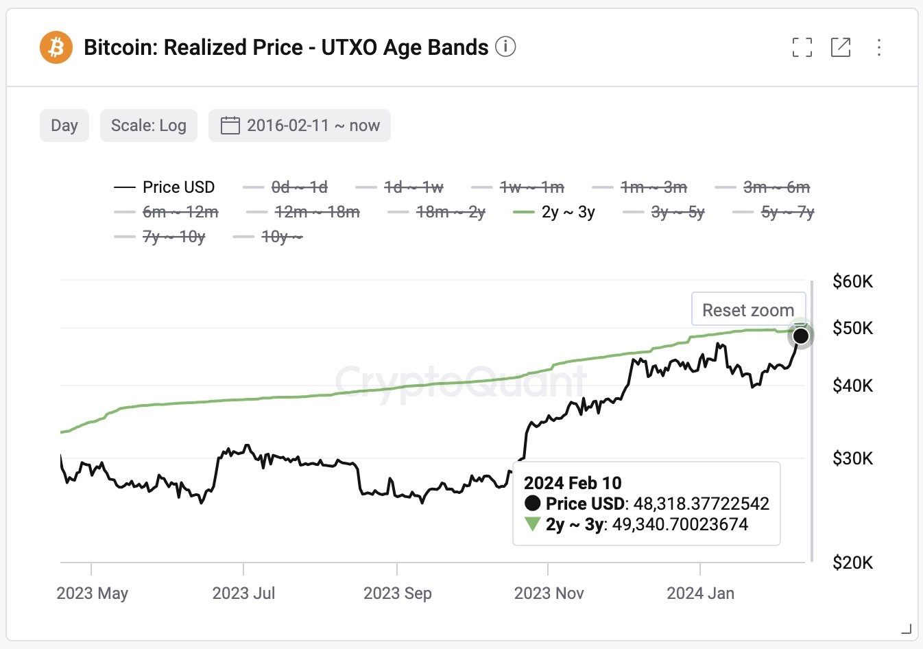Viewport: 923px width, 649px height.
Task: Click Reset zoom
Action: pos(748,309)
